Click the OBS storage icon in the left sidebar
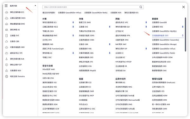The width and height of the screenshot is (190, 119). 7,47
